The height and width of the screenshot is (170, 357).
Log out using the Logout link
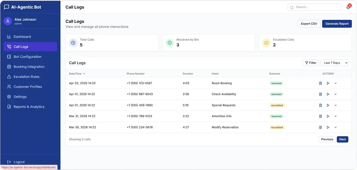coord(16,162)
